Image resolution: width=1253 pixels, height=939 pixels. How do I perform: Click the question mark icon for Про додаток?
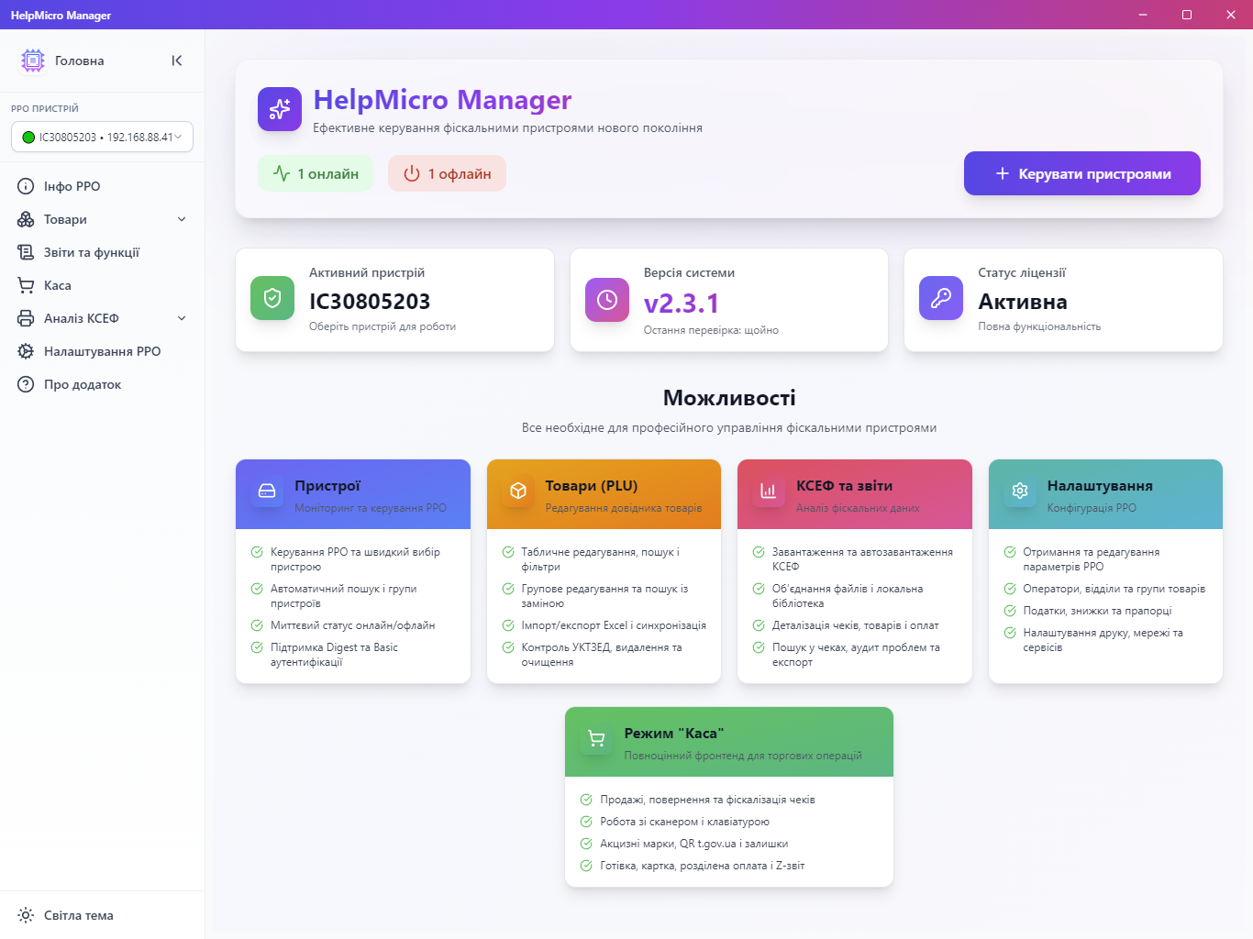pos(26,384)
